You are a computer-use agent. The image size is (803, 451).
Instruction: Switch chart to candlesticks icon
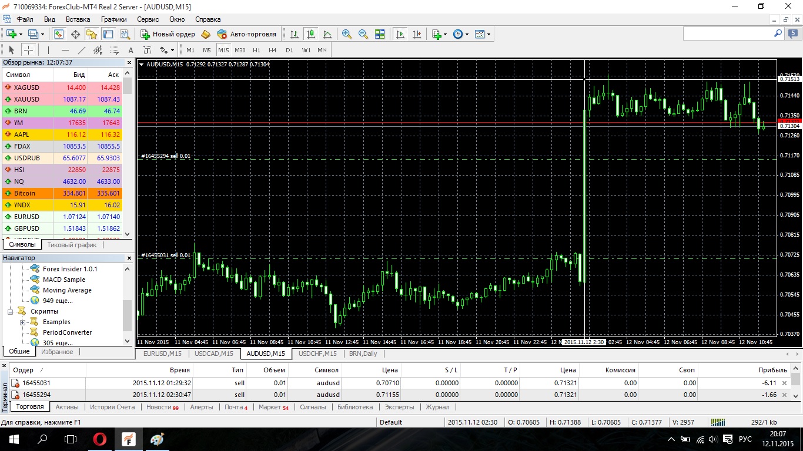[x=311, y=34]
